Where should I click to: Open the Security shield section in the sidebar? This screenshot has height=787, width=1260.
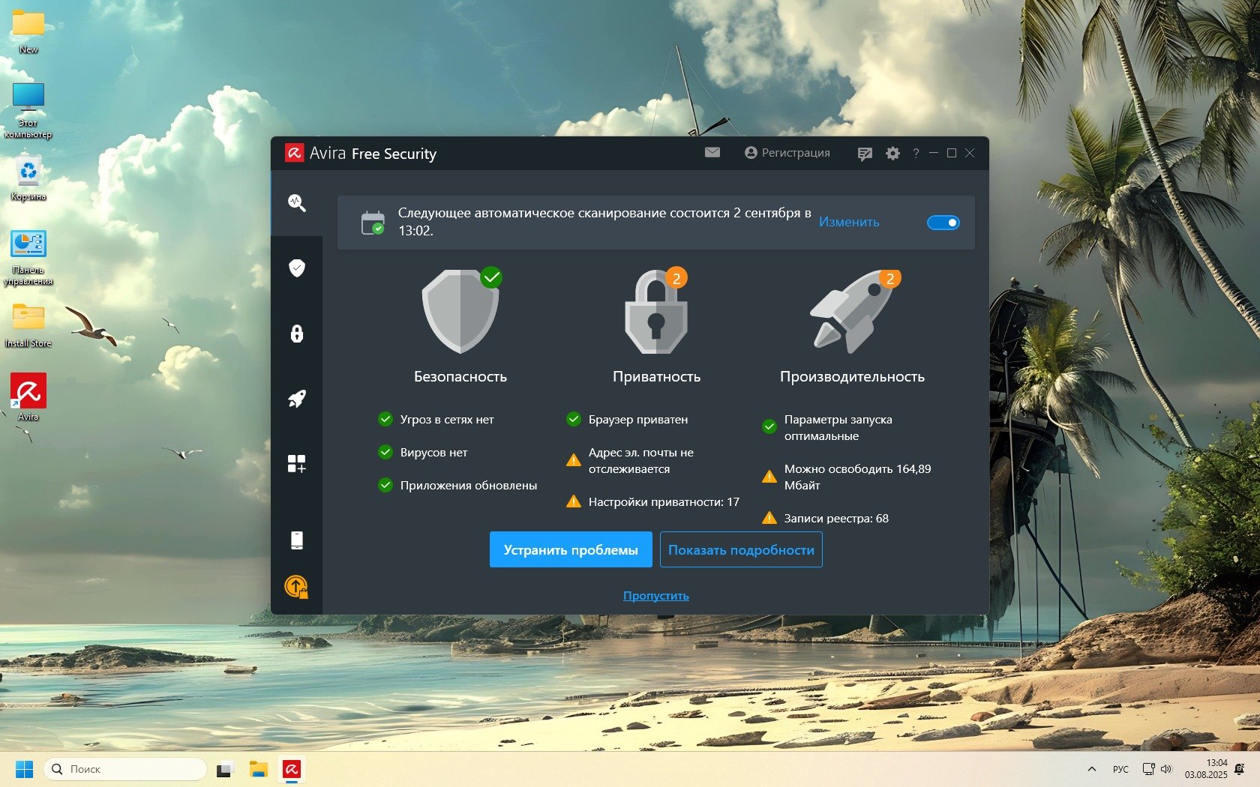[297, 268]
